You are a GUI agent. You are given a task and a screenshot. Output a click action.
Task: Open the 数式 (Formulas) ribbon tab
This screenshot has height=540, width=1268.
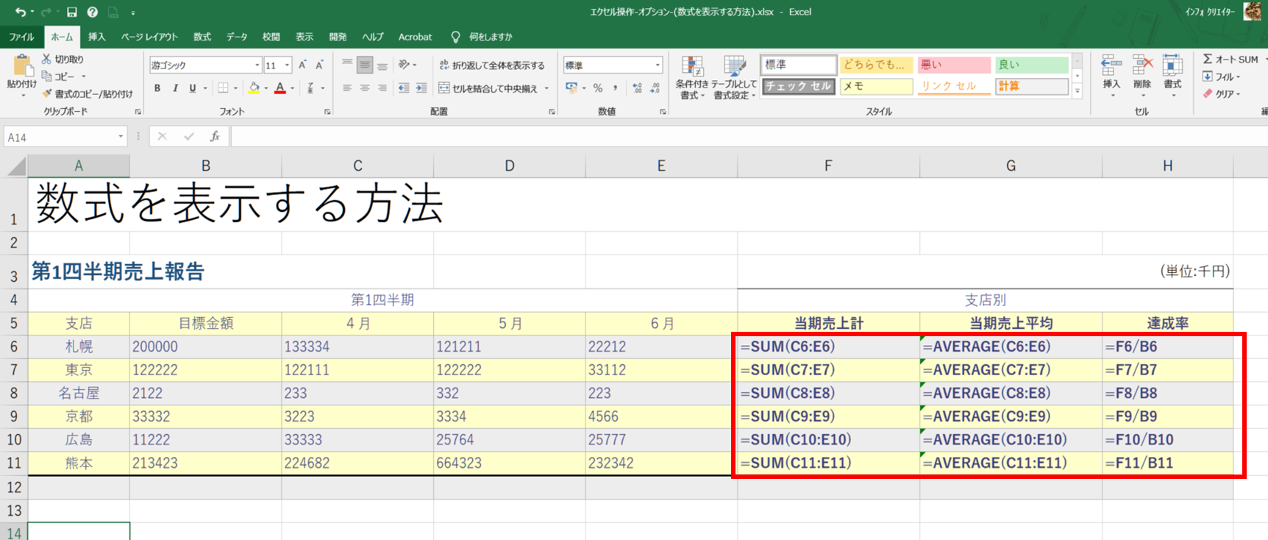pos(202,37)
